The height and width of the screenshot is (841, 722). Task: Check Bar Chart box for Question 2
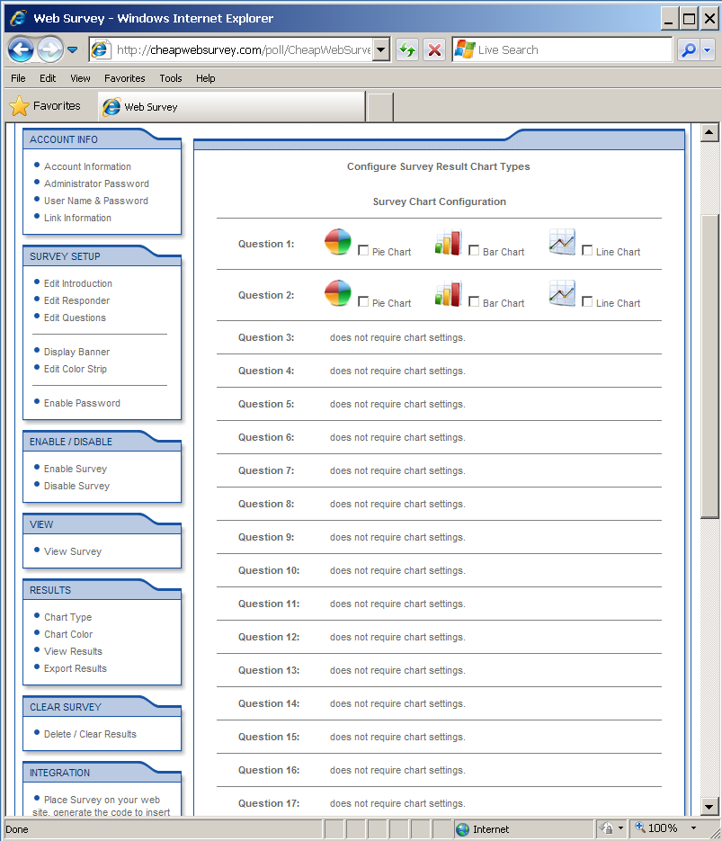tap(474, 302)
